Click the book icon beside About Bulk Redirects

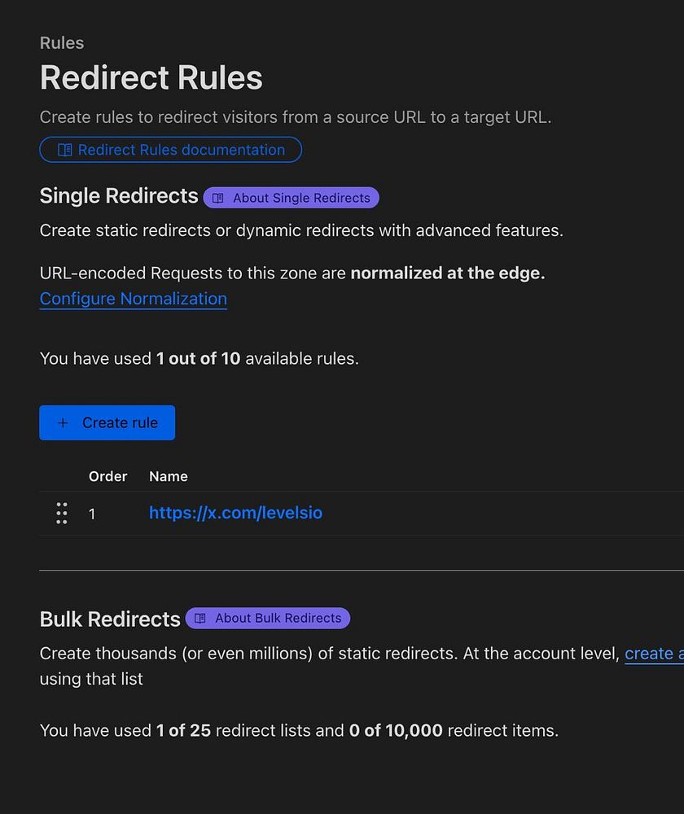tap(199, 618)
